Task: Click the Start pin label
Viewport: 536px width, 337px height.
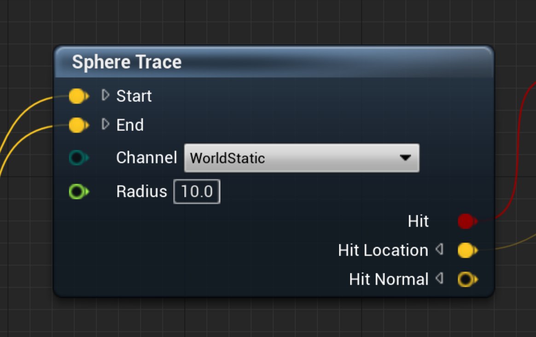Action: (x=134, y=96)
